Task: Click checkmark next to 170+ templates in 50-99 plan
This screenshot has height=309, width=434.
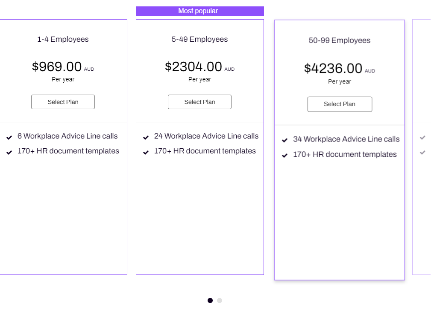Action: tap(284, 156)
